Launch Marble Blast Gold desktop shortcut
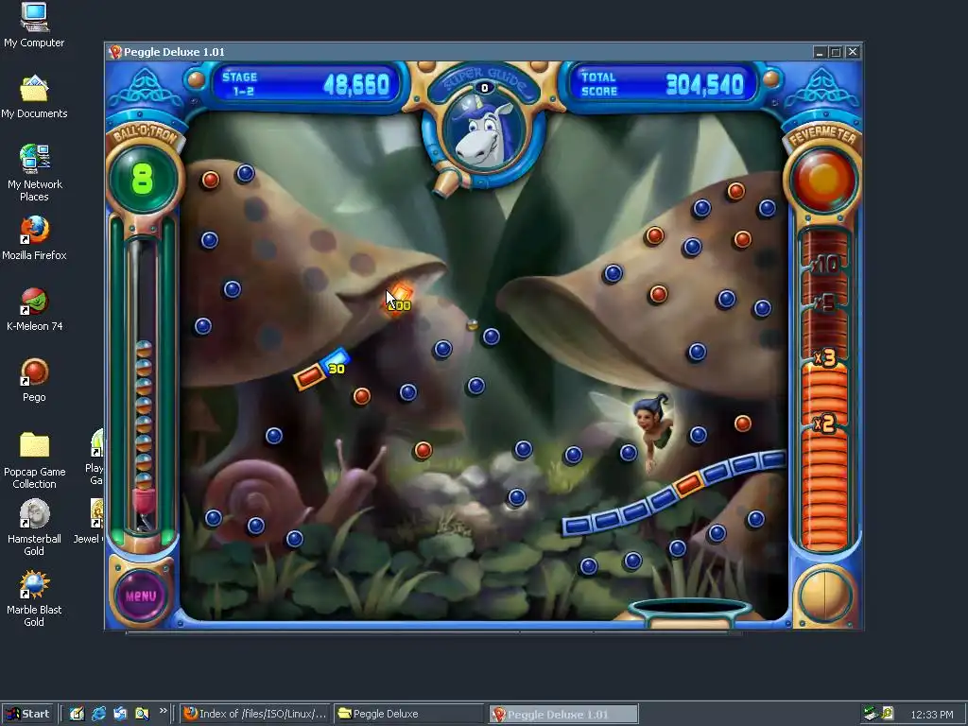 click(x=34, y=598)
